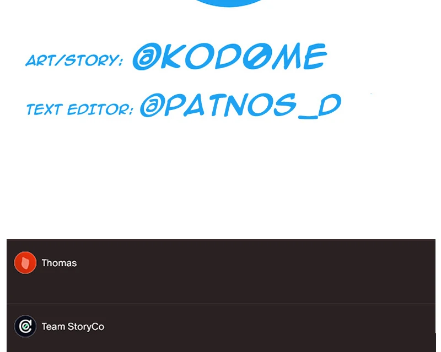Click the divider line between Thomas and Team StoryCo
441x352 pixels.
(x=221, y=304)
